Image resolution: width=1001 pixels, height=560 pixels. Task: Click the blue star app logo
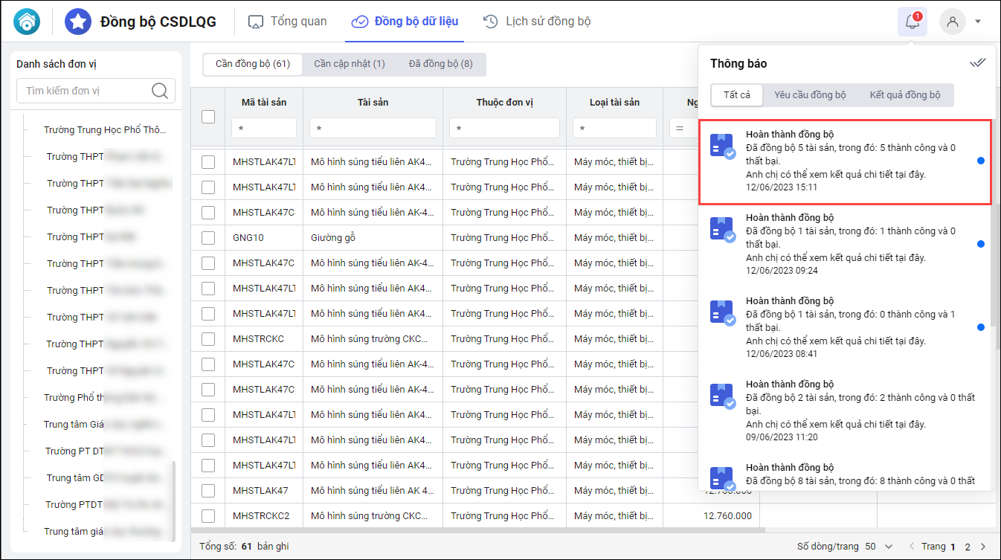[78, 22]
